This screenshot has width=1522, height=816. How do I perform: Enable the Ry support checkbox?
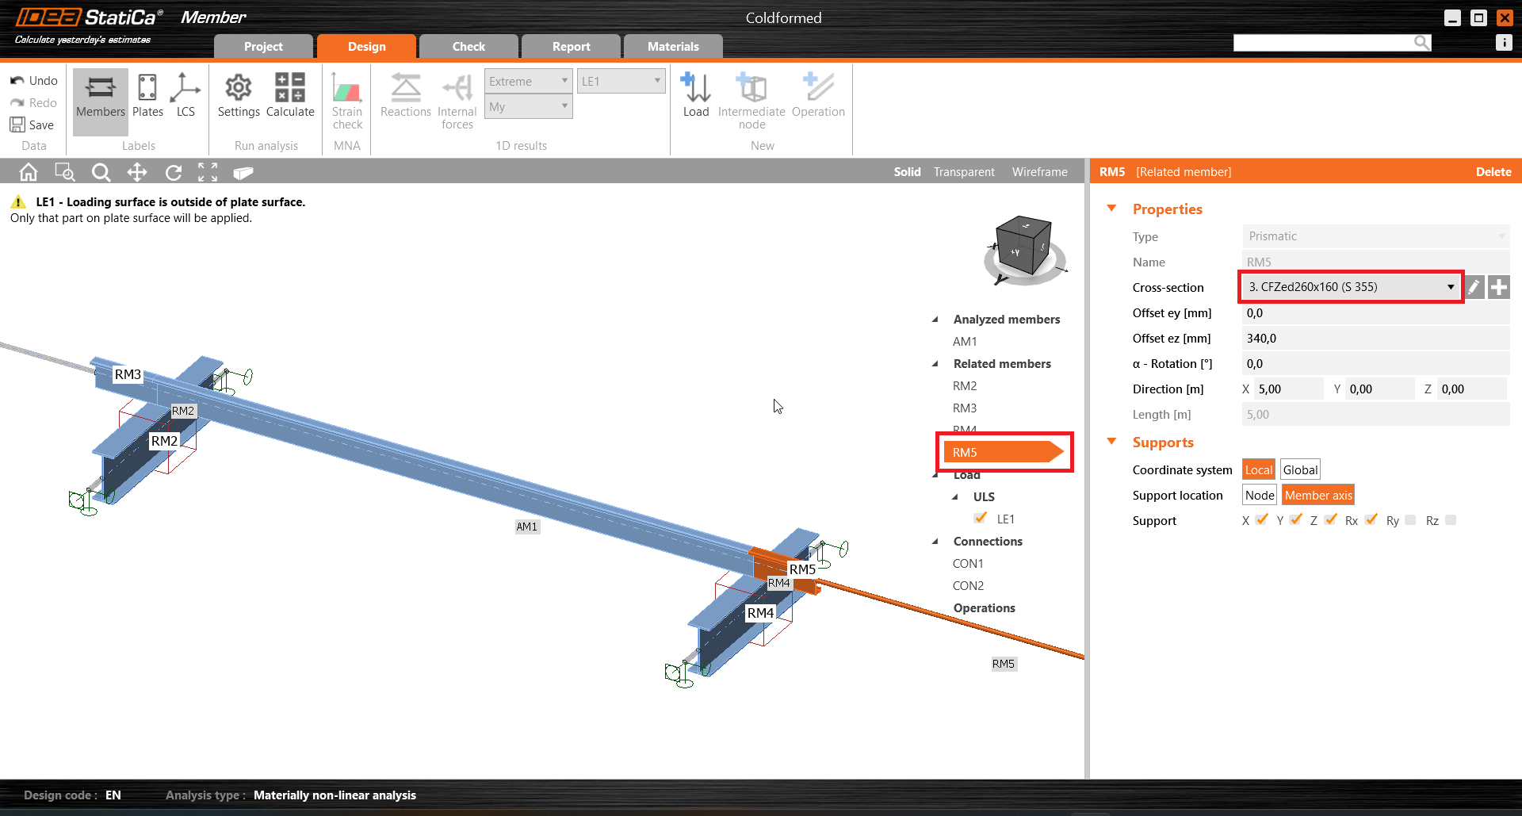tap(1410, 520)
